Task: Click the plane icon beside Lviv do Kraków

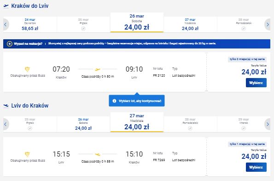Action: coord(6,106)
